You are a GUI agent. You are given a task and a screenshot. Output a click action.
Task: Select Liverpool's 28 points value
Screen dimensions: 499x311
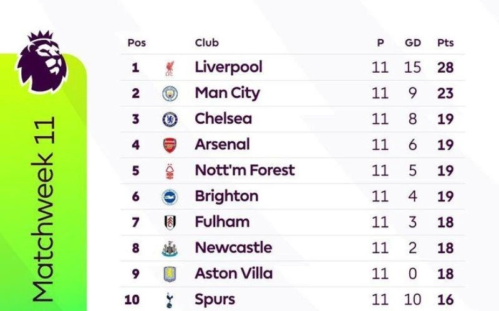tap(445, 68)
